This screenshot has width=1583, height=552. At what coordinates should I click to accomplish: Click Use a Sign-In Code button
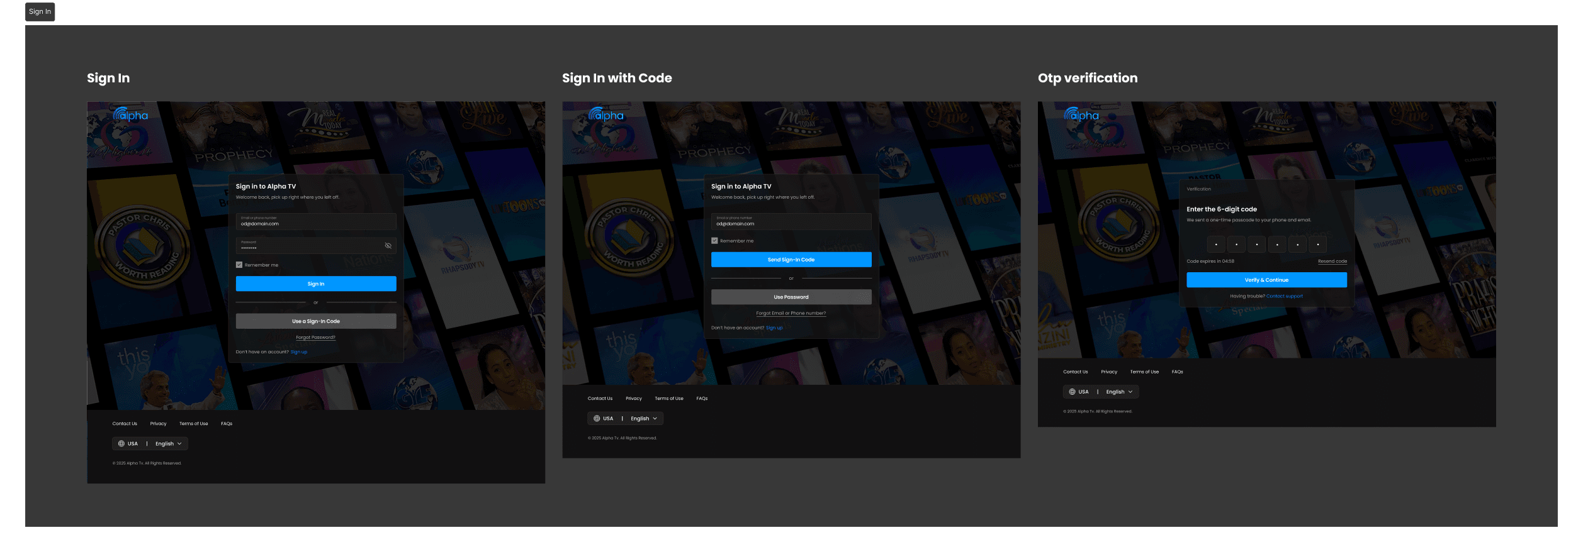[316, 321]
